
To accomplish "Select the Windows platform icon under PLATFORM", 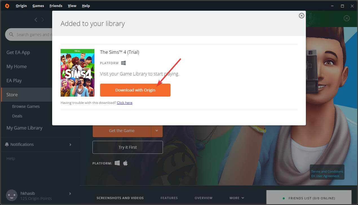I will [x=117, y=163].
